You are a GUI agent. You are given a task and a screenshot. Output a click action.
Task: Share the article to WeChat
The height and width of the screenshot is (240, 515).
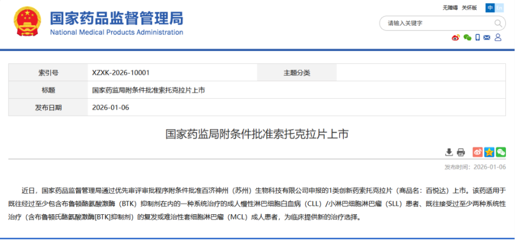tap(501, 152)
